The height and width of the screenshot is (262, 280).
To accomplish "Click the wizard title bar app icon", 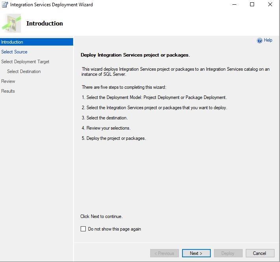I will pos(5,4).
